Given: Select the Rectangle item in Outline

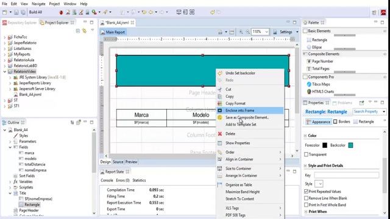Looking at the screenshot, I should click(x=32, y=204).
